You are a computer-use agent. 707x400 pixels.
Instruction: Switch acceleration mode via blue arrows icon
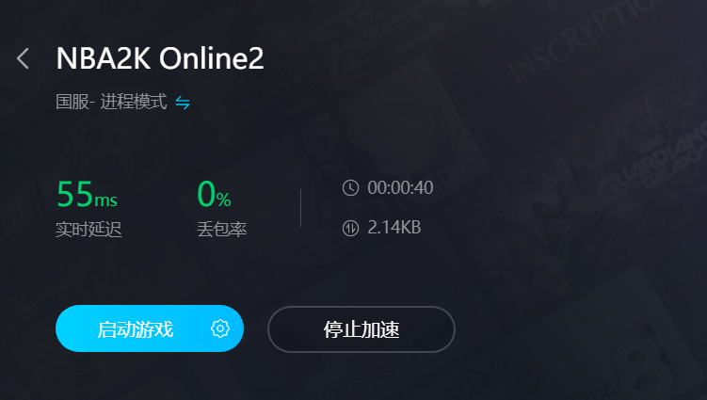tap(183, 103)
